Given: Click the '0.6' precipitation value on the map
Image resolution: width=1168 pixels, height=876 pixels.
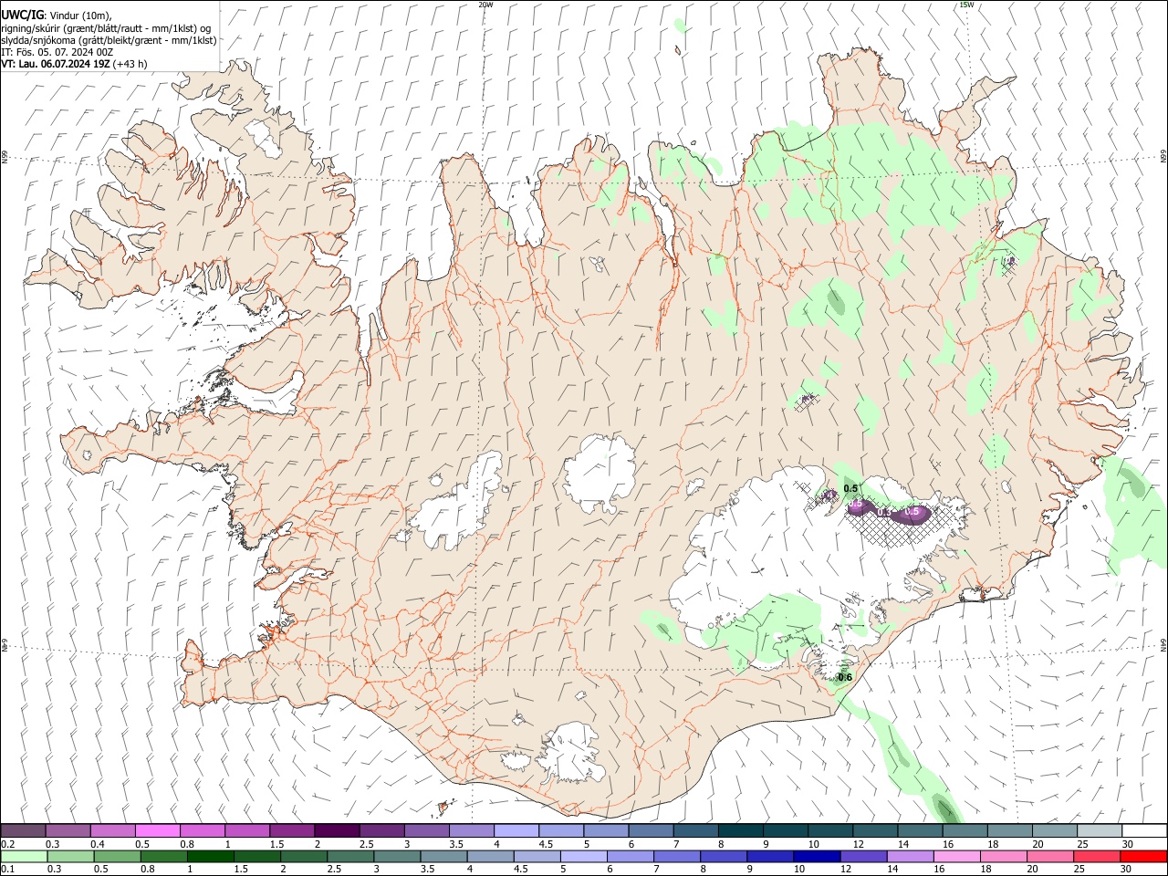Looking at the screenshot, I should [845, 677].
